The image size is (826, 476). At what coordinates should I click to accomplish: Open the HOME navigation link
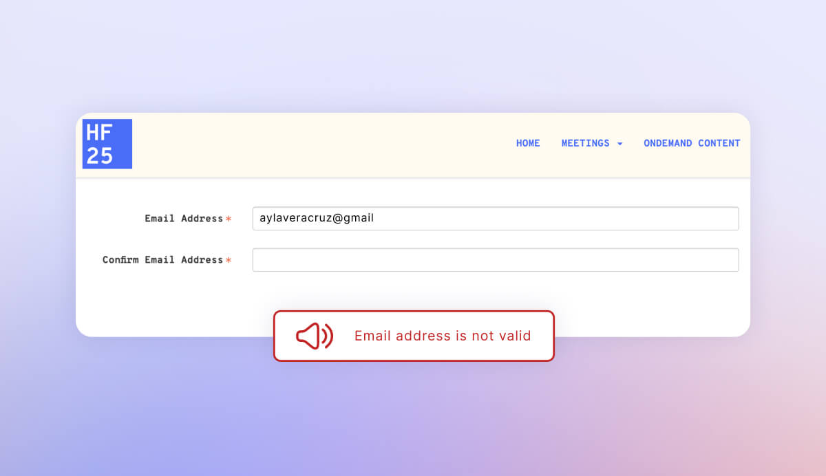(x=528, y=143)
